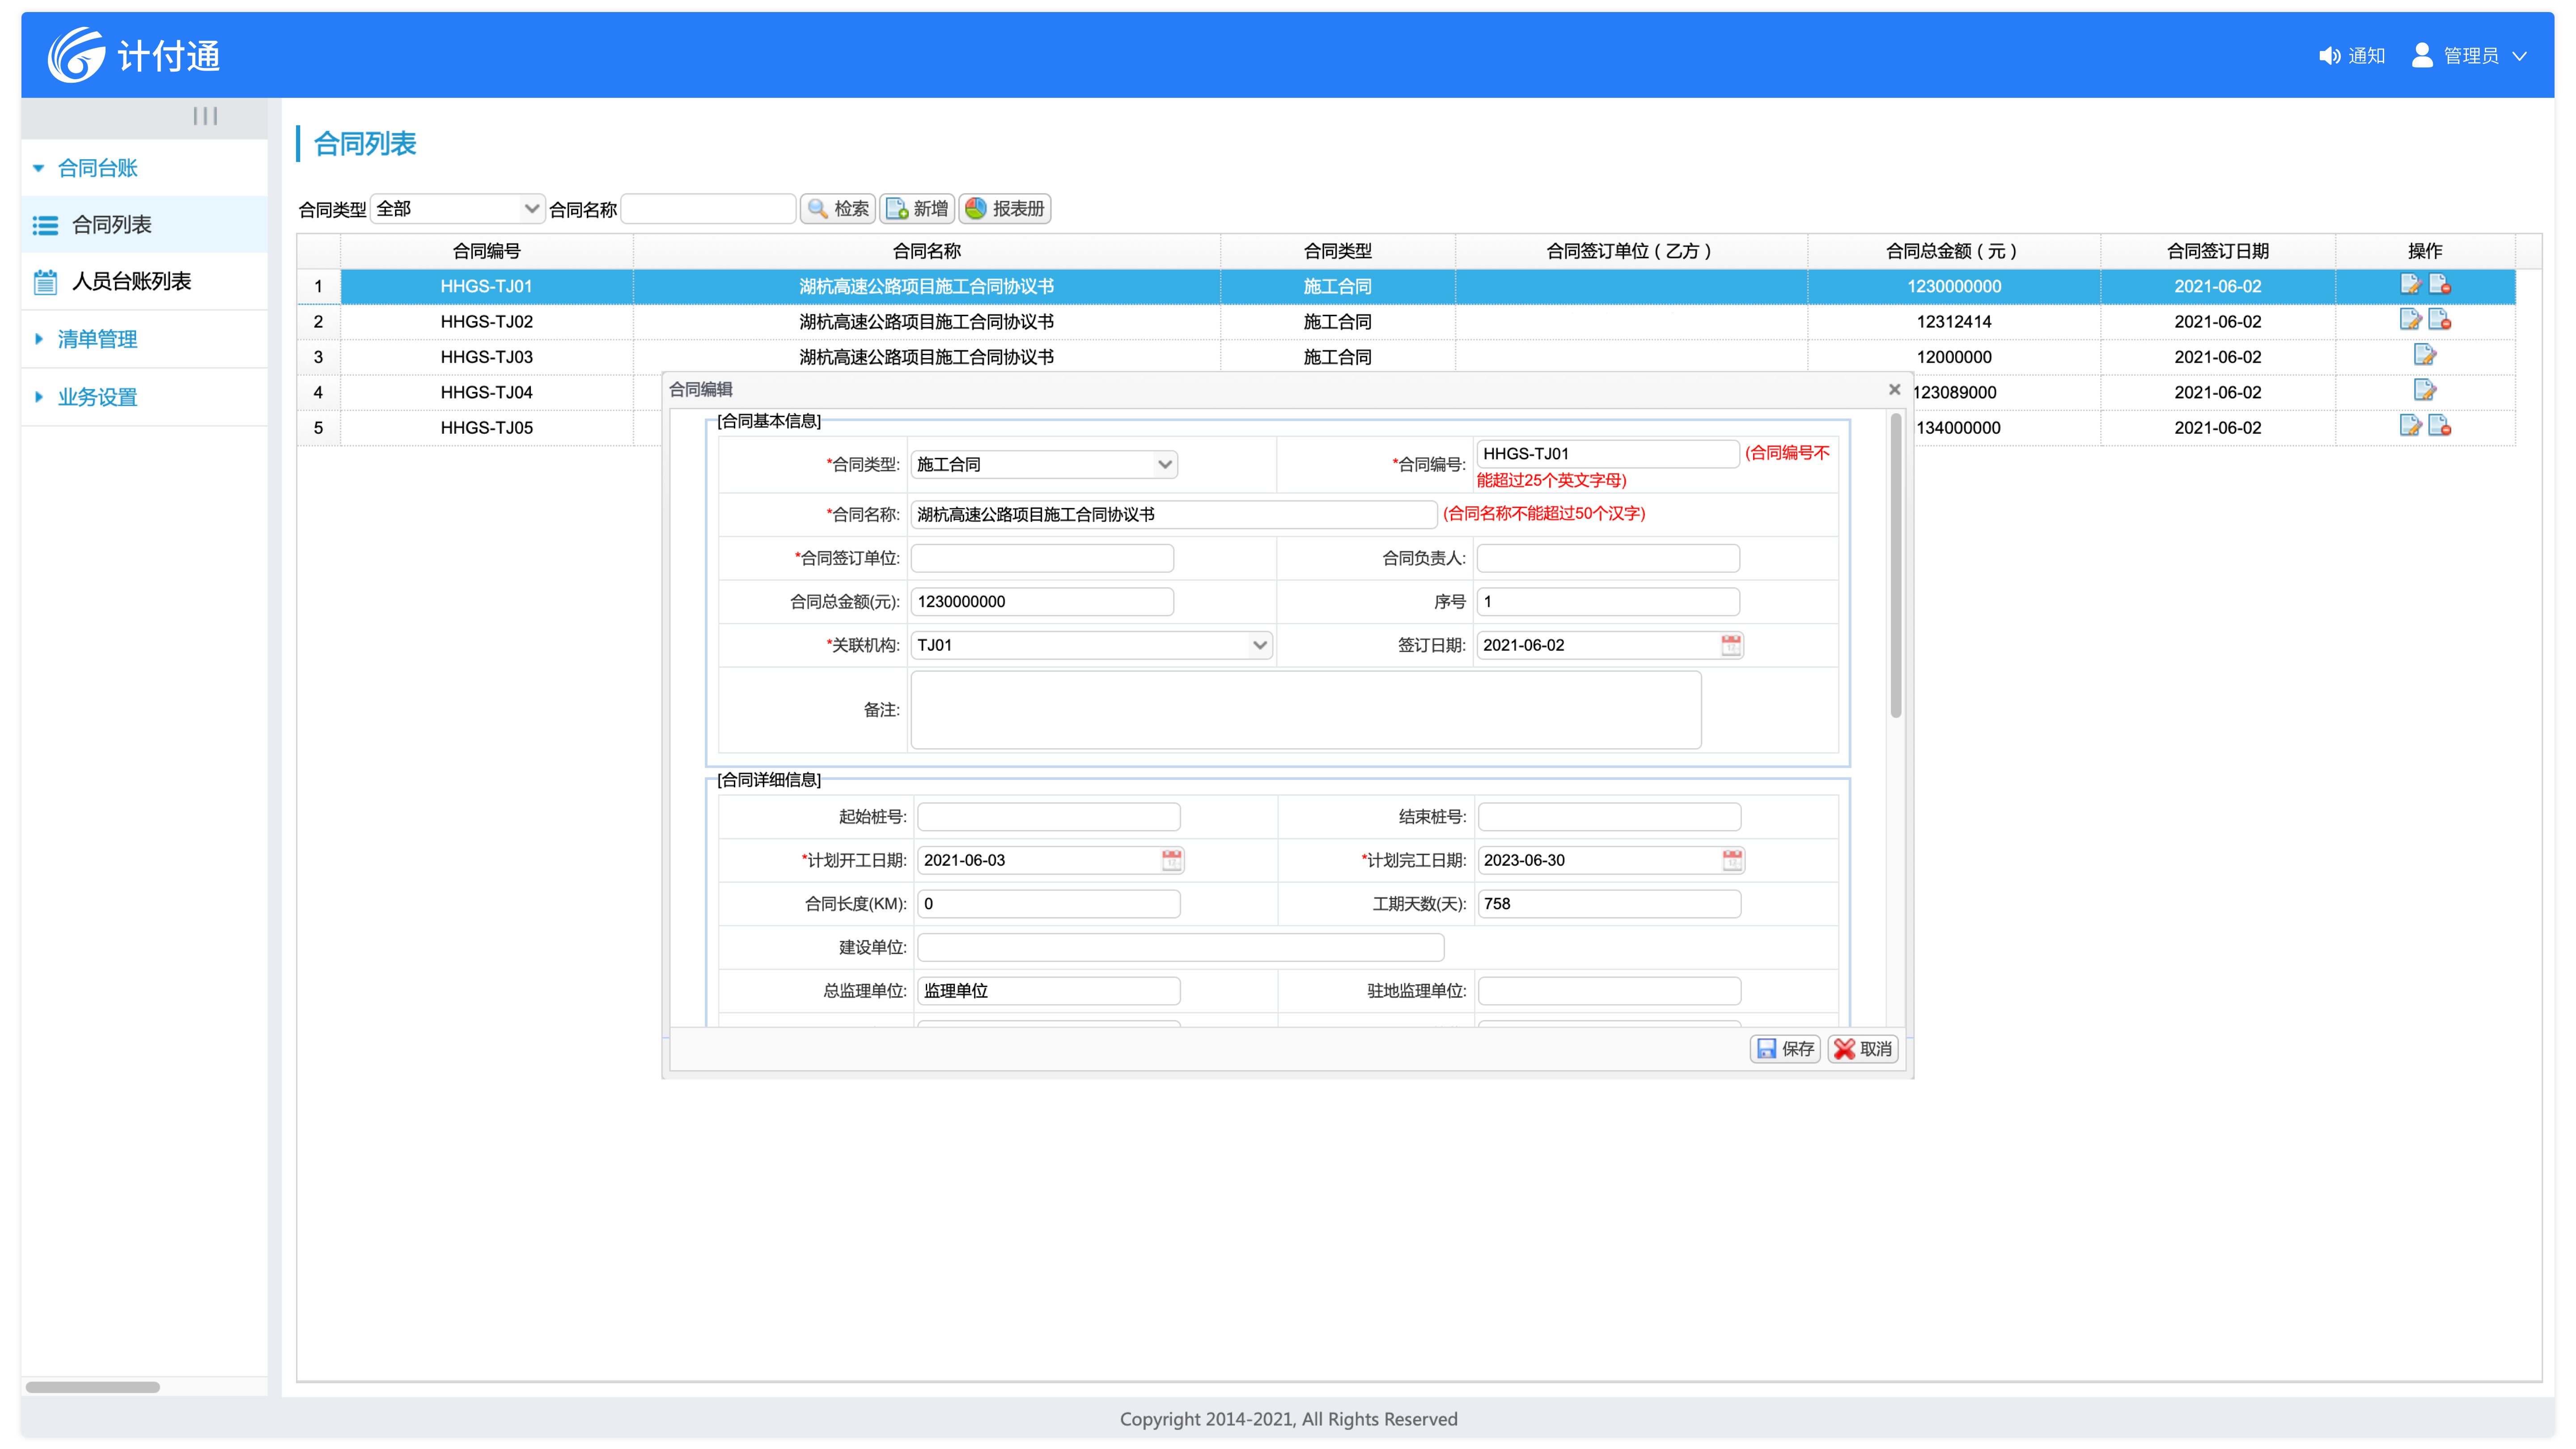Open calendar picker for 签订日期
This screenshot has width=2576, height=1449.
pos(1731,645)
